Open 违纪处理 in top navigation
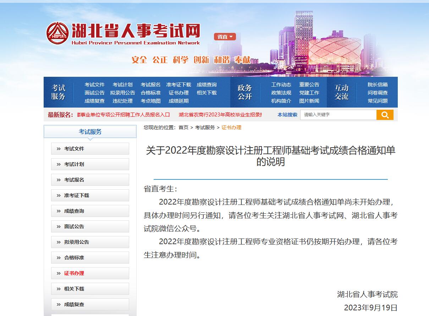Screen dimensions: 429x316 (x=122, y=101)
